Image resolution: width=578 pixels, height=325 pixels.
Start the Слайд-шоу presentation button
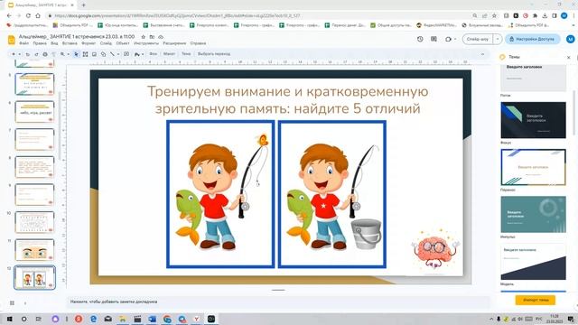pyautogui.click(x=478, y=39)
